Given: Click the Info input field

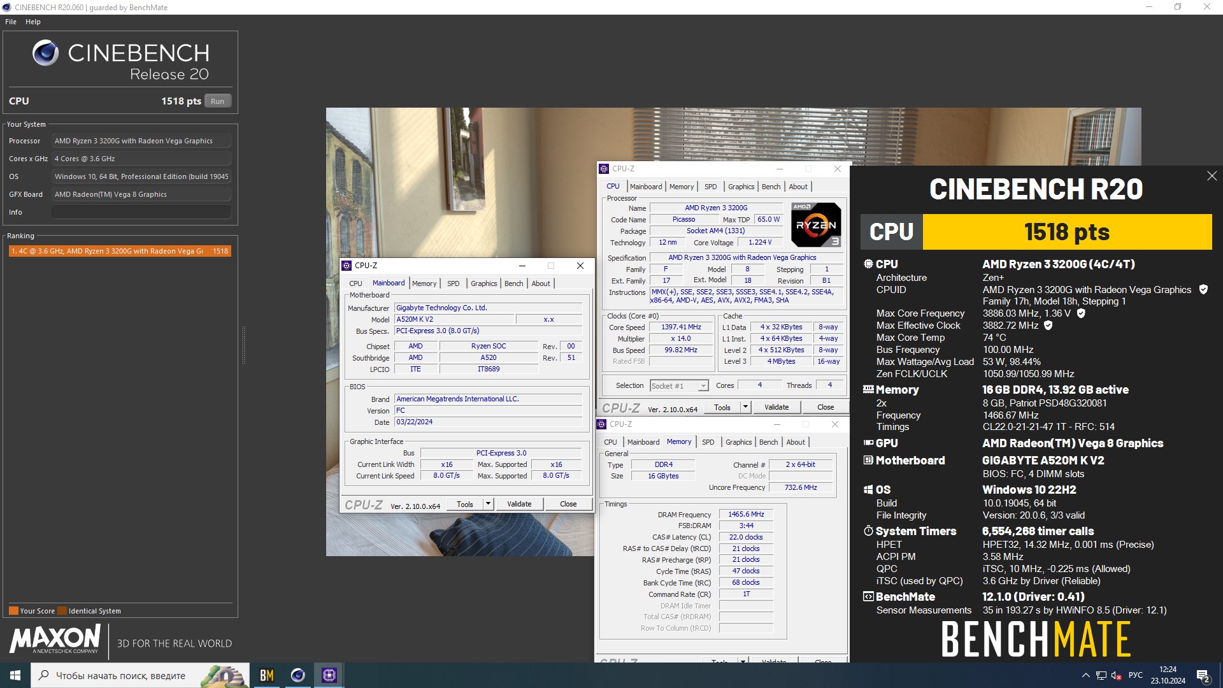Looking at the screenshot, I should coord(141,212).
